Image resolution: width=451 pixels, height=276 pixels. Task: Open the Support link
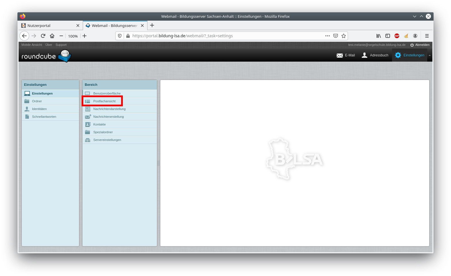(x=61, y=45)
